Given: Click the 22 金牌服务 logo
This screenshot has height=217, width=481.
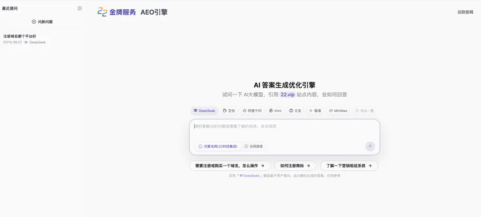Looking at the screenshot, I should [x=117, y=12].
